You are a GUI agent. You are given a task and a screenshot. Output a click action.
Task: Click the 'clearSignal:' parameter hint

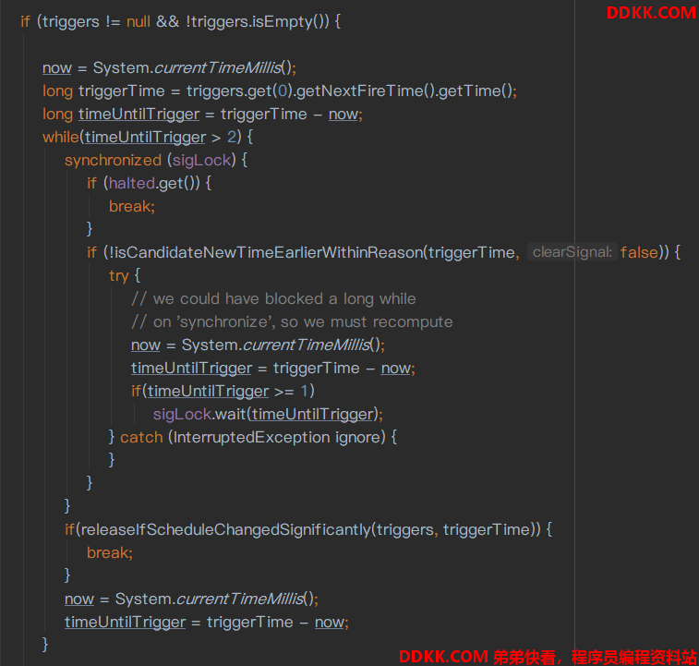click(x=572, y=252)
